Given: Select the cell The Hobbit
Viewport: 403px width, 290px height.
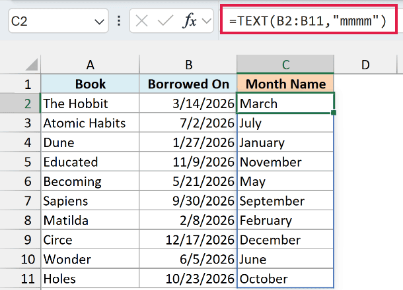Looking at the screenshot, I should point(90,103).
